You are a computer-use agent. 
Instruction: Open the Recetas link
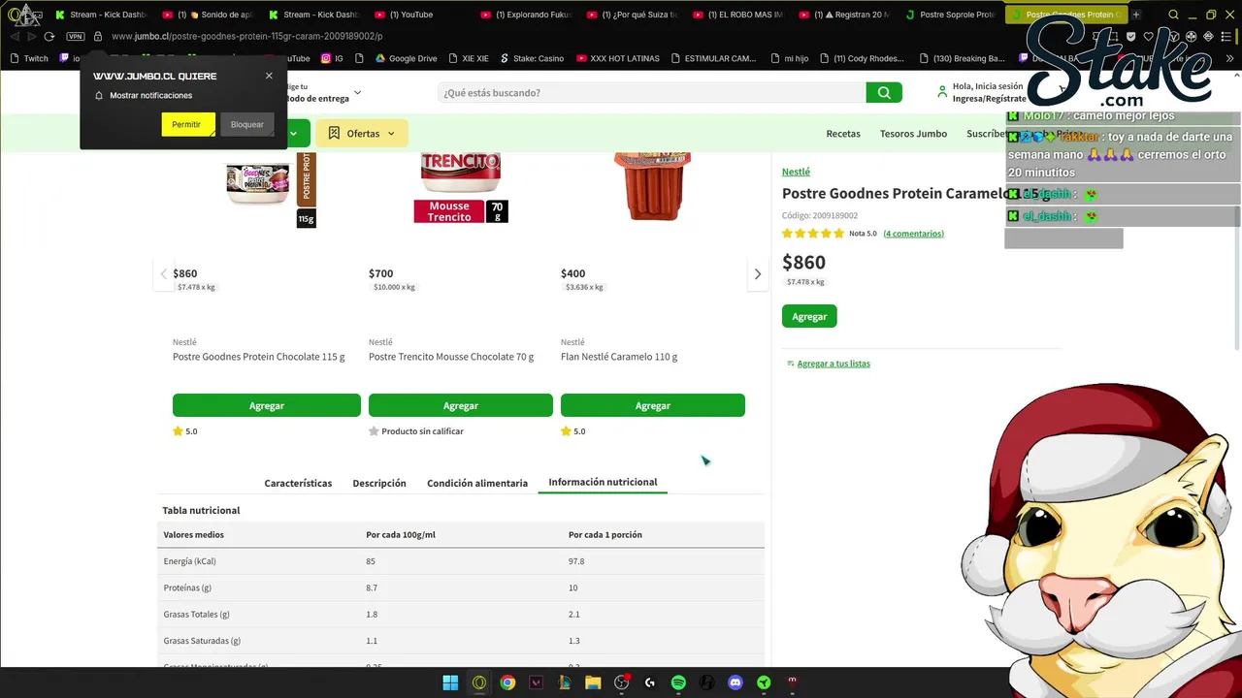point(843,134)
